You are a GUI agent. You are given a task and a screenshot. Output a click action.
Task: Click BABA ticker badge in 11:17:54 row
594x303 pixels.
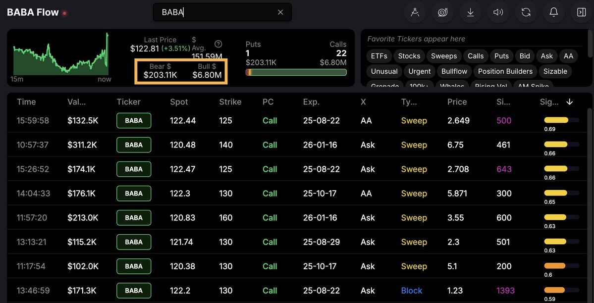point(134,266)
